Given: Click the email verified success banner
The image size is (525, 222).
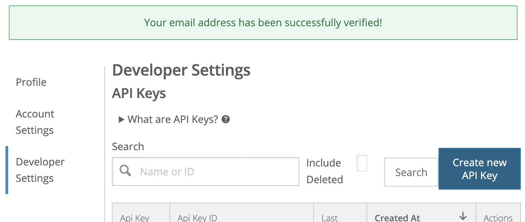Looking at the screenshot, I should tap(263, 23).
